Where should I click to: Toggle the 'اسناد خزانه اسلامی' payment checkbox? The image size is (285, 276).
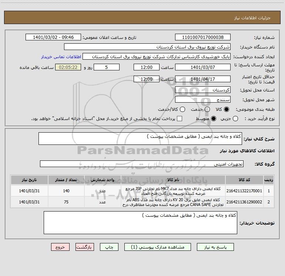(x=180, y=119)
